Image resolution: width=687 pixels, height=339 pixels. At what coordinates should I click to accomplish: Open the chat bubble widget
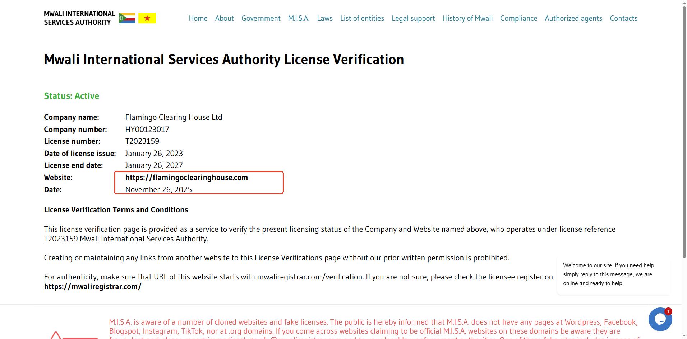(660, 319)
